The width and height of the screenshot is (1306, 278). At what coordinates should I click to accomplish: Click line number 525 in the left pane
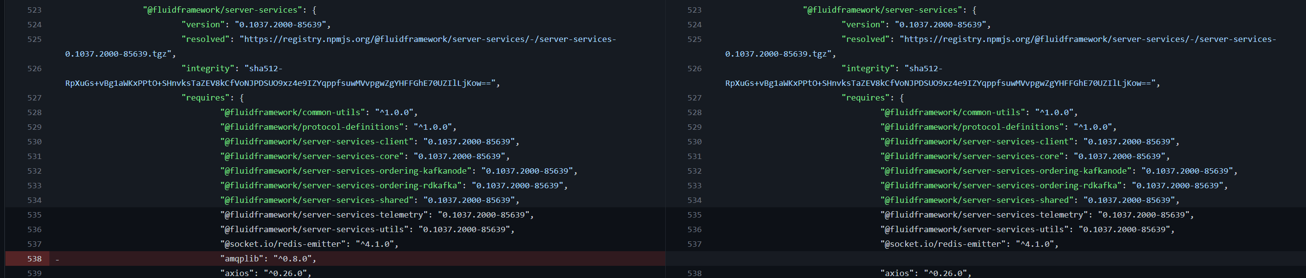click(x=35, y=40)
